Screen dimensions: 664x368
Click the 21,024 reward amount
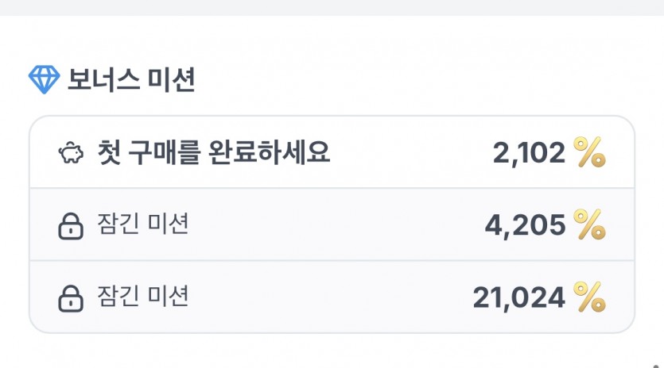coord(519,297)
